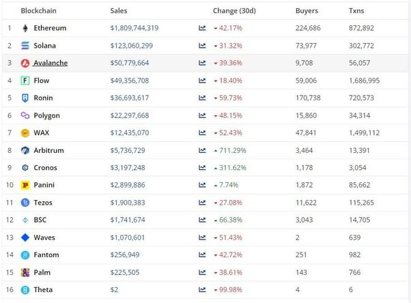This screenshot has height=303, width=411.
Task: Open the Arbitrum blockchain link
Action: [x=48, y=150]
